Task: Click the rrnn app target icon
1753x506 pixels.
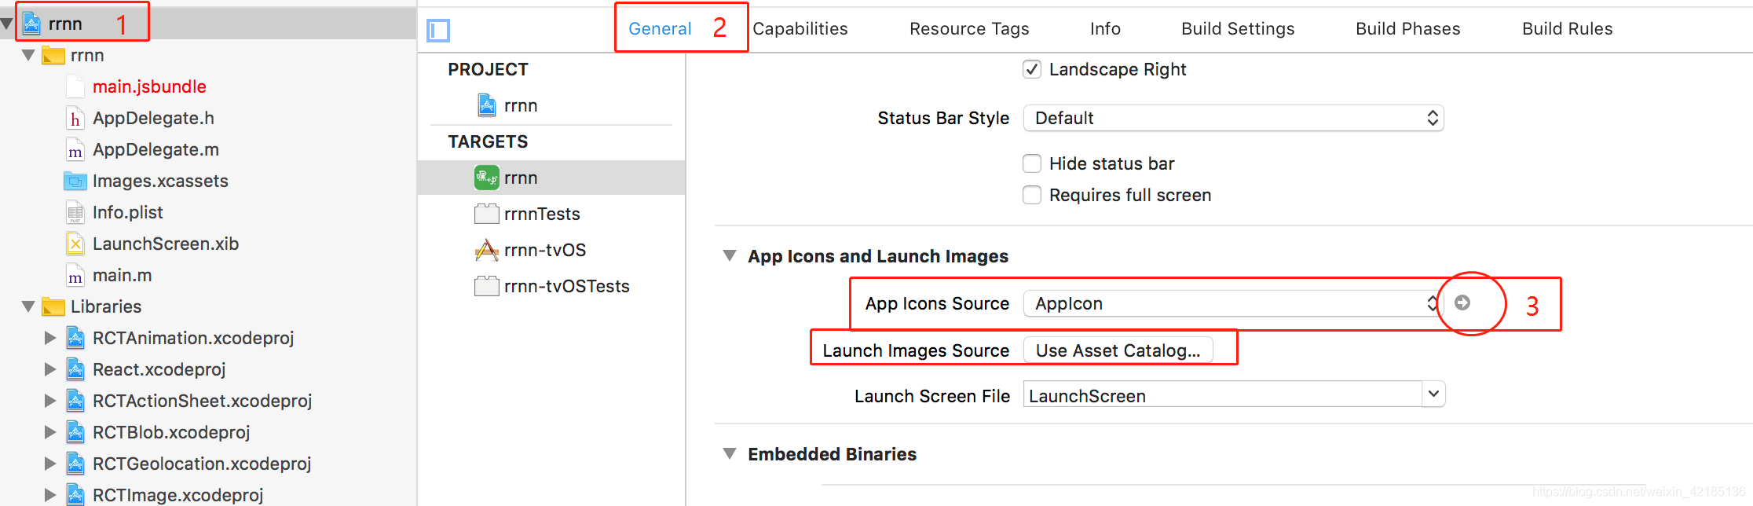Action: (x=487, y=178)
